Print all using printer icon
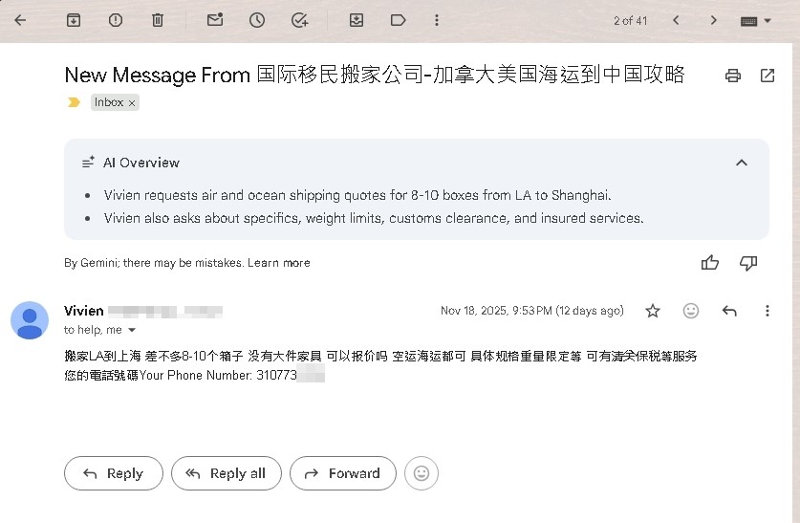The height and width of the screenshot is (523, 800). (733, 76)
